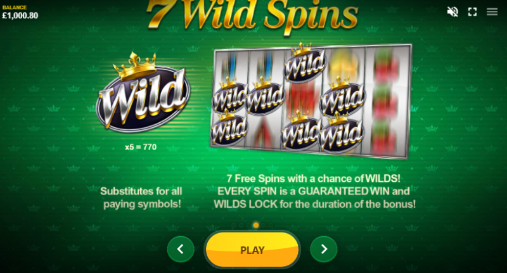
Task: Unmute the game sound
Action: [452, 12]
